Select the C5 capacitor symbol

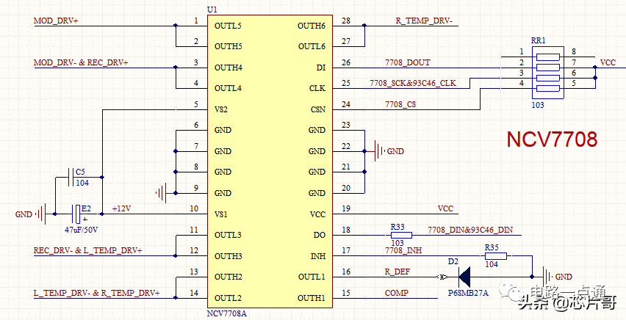[x=71, y=177]
